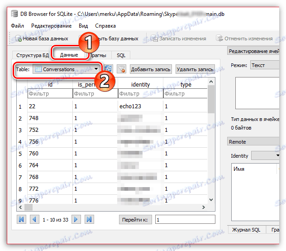Select the id cell with value 748
286x251 pixels.
click(x=50, y=118)
